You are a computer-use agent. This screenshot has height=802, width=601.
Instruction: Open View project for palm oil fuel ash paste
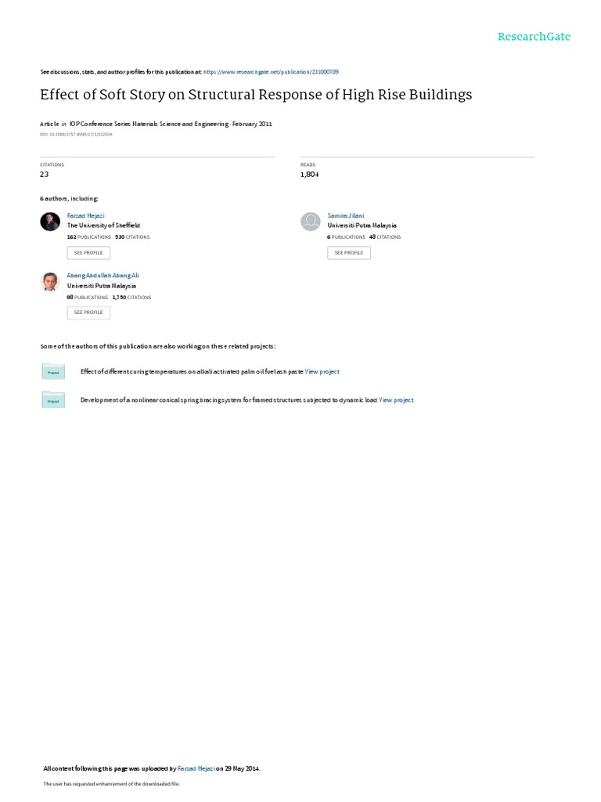click(x=322, y=372)
